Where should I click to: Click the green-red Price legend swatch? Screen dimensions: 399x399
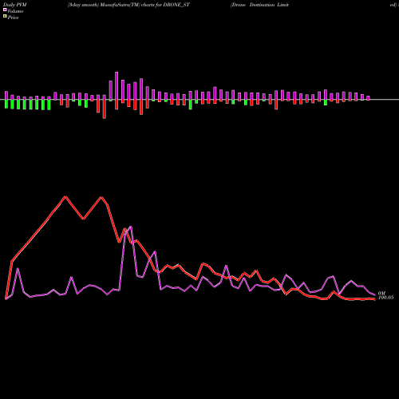coord(5,17)
